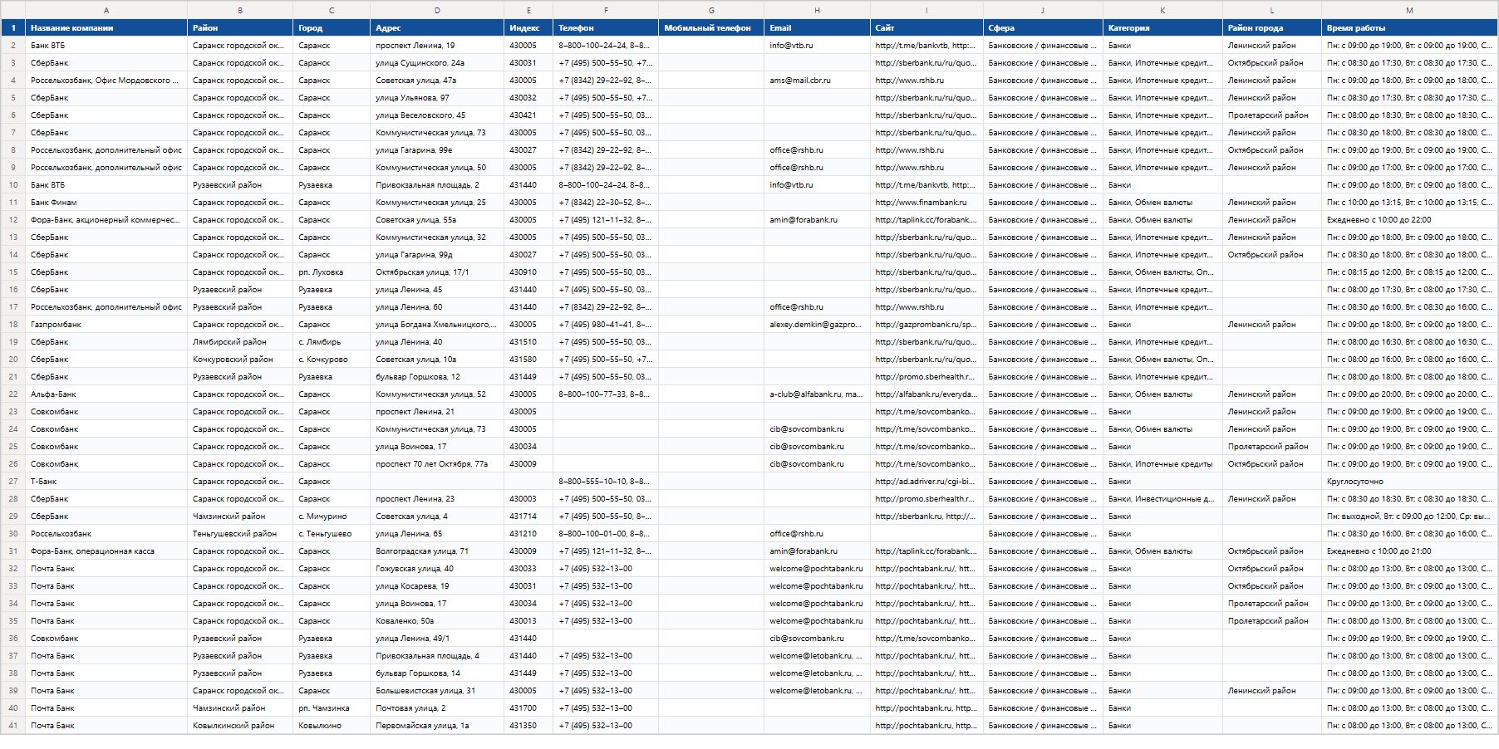This screenshot has width=1499, height=749.
Task: Click address "Привокзальная площадь, 2"
Action: (x=437, y=185)
